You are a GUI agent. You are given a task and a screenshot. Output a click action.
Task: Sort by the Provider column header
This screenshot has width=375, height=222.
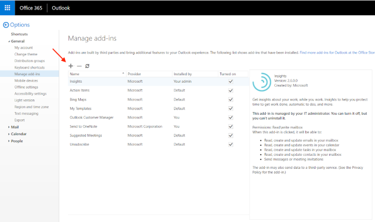click(149, 74)
